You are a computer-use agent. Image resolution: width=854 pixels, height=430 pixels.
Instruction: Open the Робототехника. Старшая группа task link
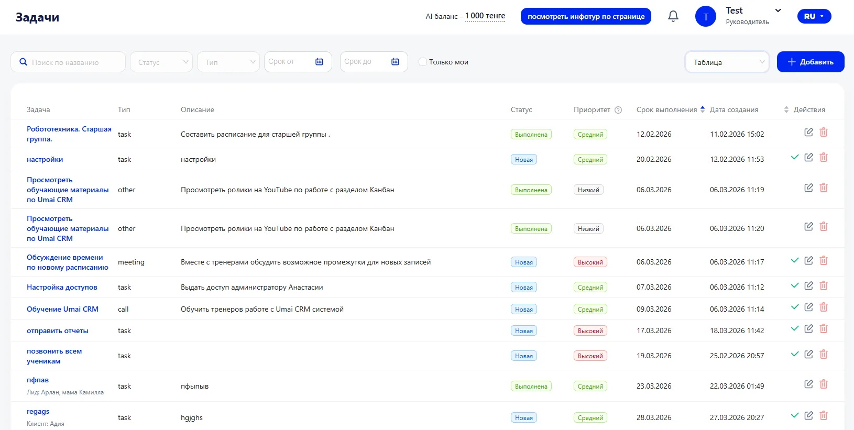pyautogui.click(x=69, y=134)
